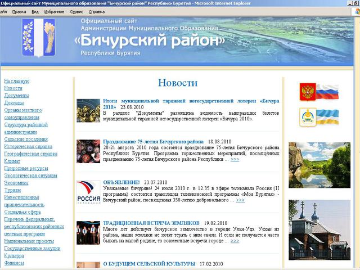The width and height of the screenshot is (360, 270).
Task: Open the Документы sidebar link
Action: click(16, 96)
